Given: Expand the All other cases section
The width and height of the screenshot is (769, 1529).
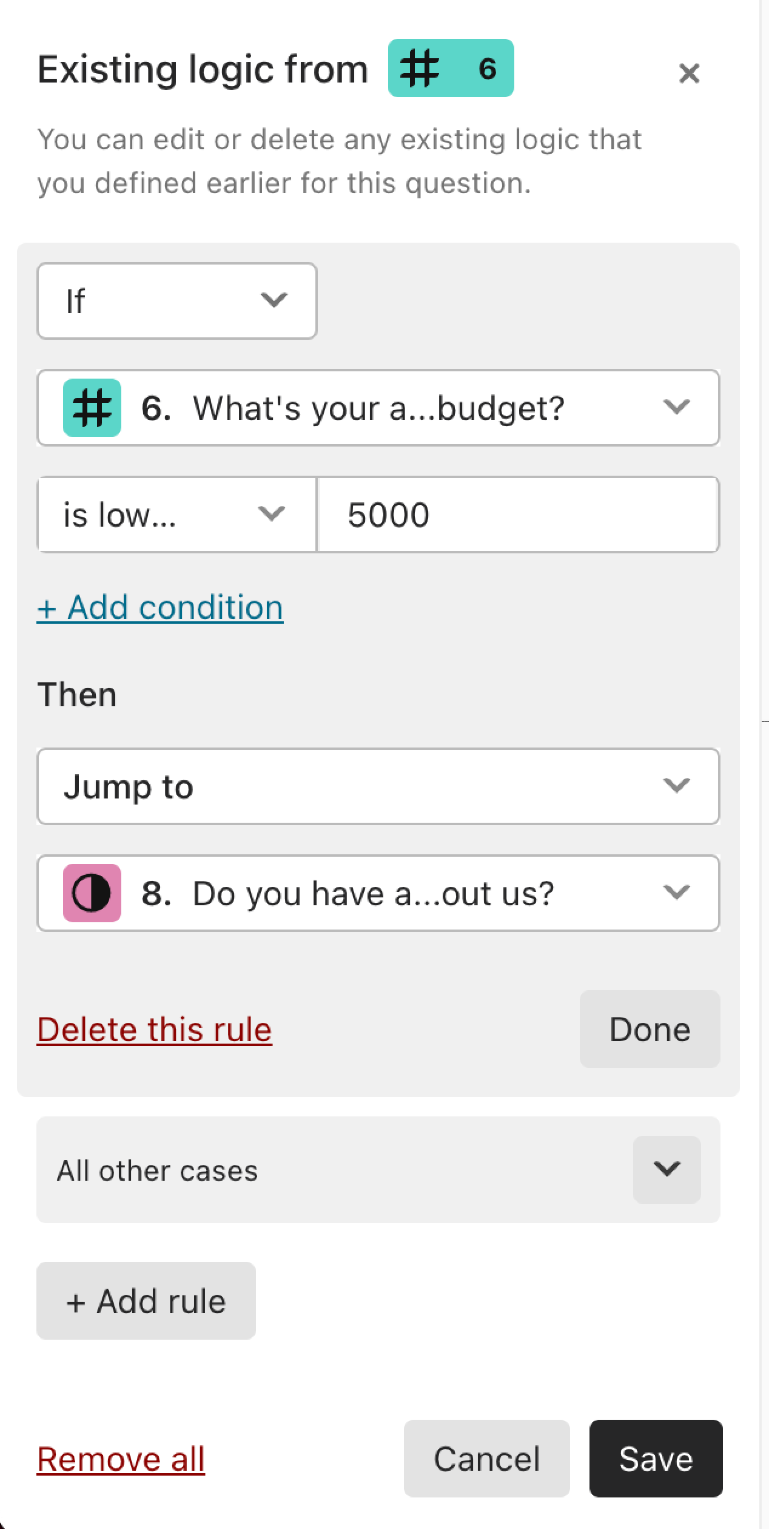Looking at the screenshot, I should [667, 1170].
